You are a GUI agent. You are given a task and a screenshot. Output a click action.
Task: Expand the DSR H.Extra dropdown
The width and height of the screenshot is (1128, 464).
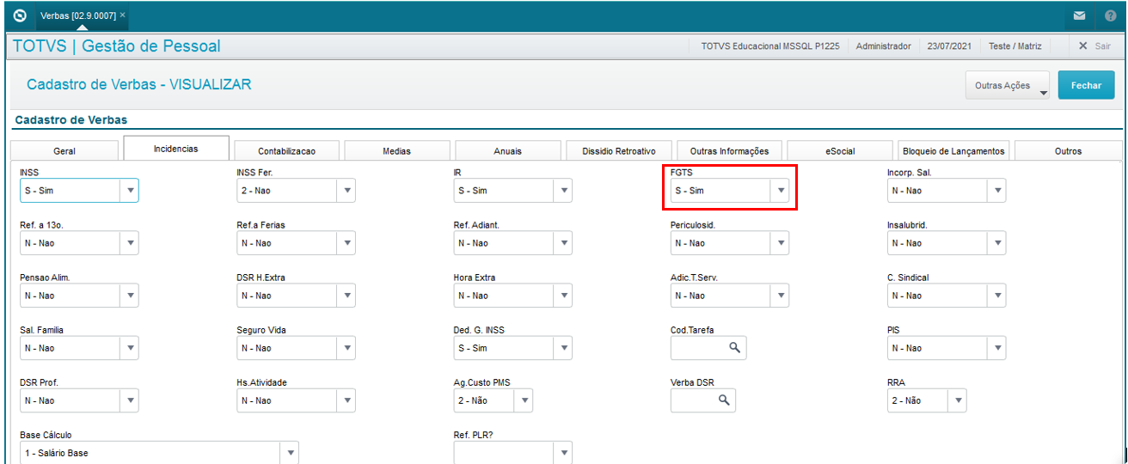347,296
